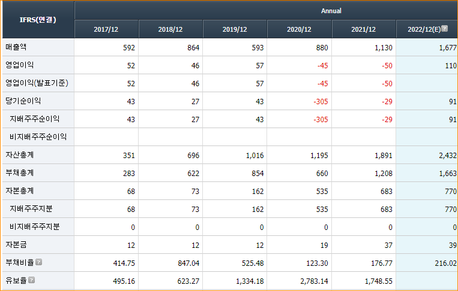Select the 지배주주지분 row label

[31, 208]
